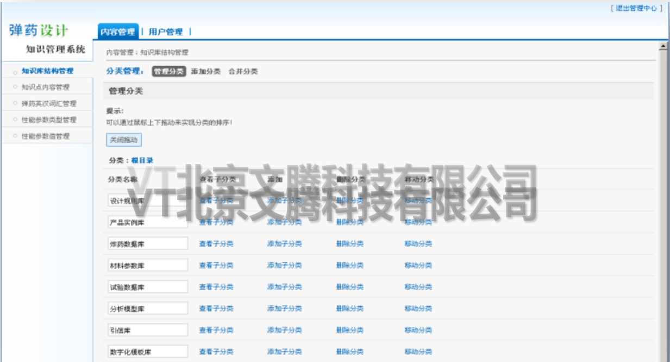The height and width of the screenshot is (362, 670).
Task: Click the 弹药设计 logo
Action: click(39, 30)
